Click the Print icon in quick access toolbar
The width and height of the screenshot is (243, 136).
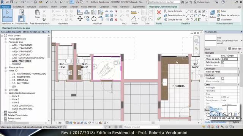(35, 2)
